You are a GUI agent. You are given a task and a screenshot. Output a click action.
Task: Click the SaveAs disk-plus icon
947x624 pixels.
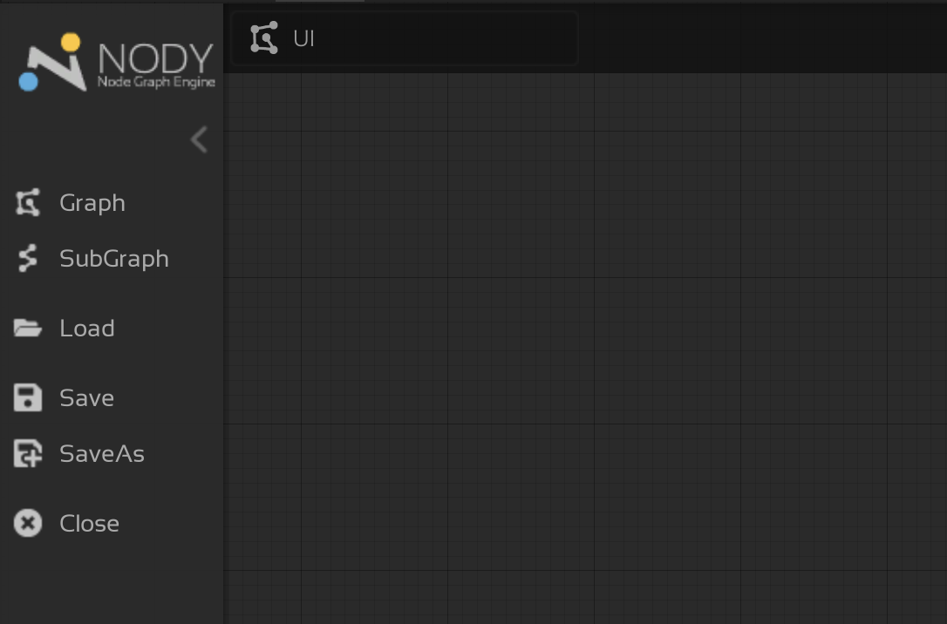[28, 454]
